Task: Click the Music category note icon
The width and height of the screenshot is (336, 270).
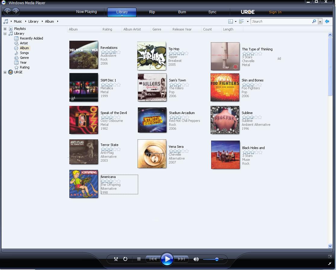Action: 5,21
